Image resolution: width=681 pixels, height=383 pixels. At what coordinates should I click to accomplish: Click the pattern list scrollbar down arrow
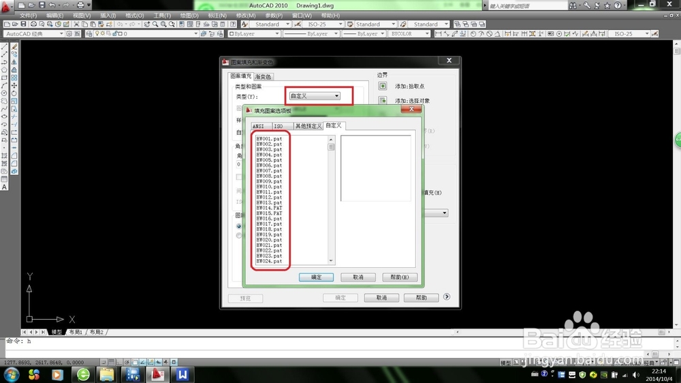(x=331, y=261)
